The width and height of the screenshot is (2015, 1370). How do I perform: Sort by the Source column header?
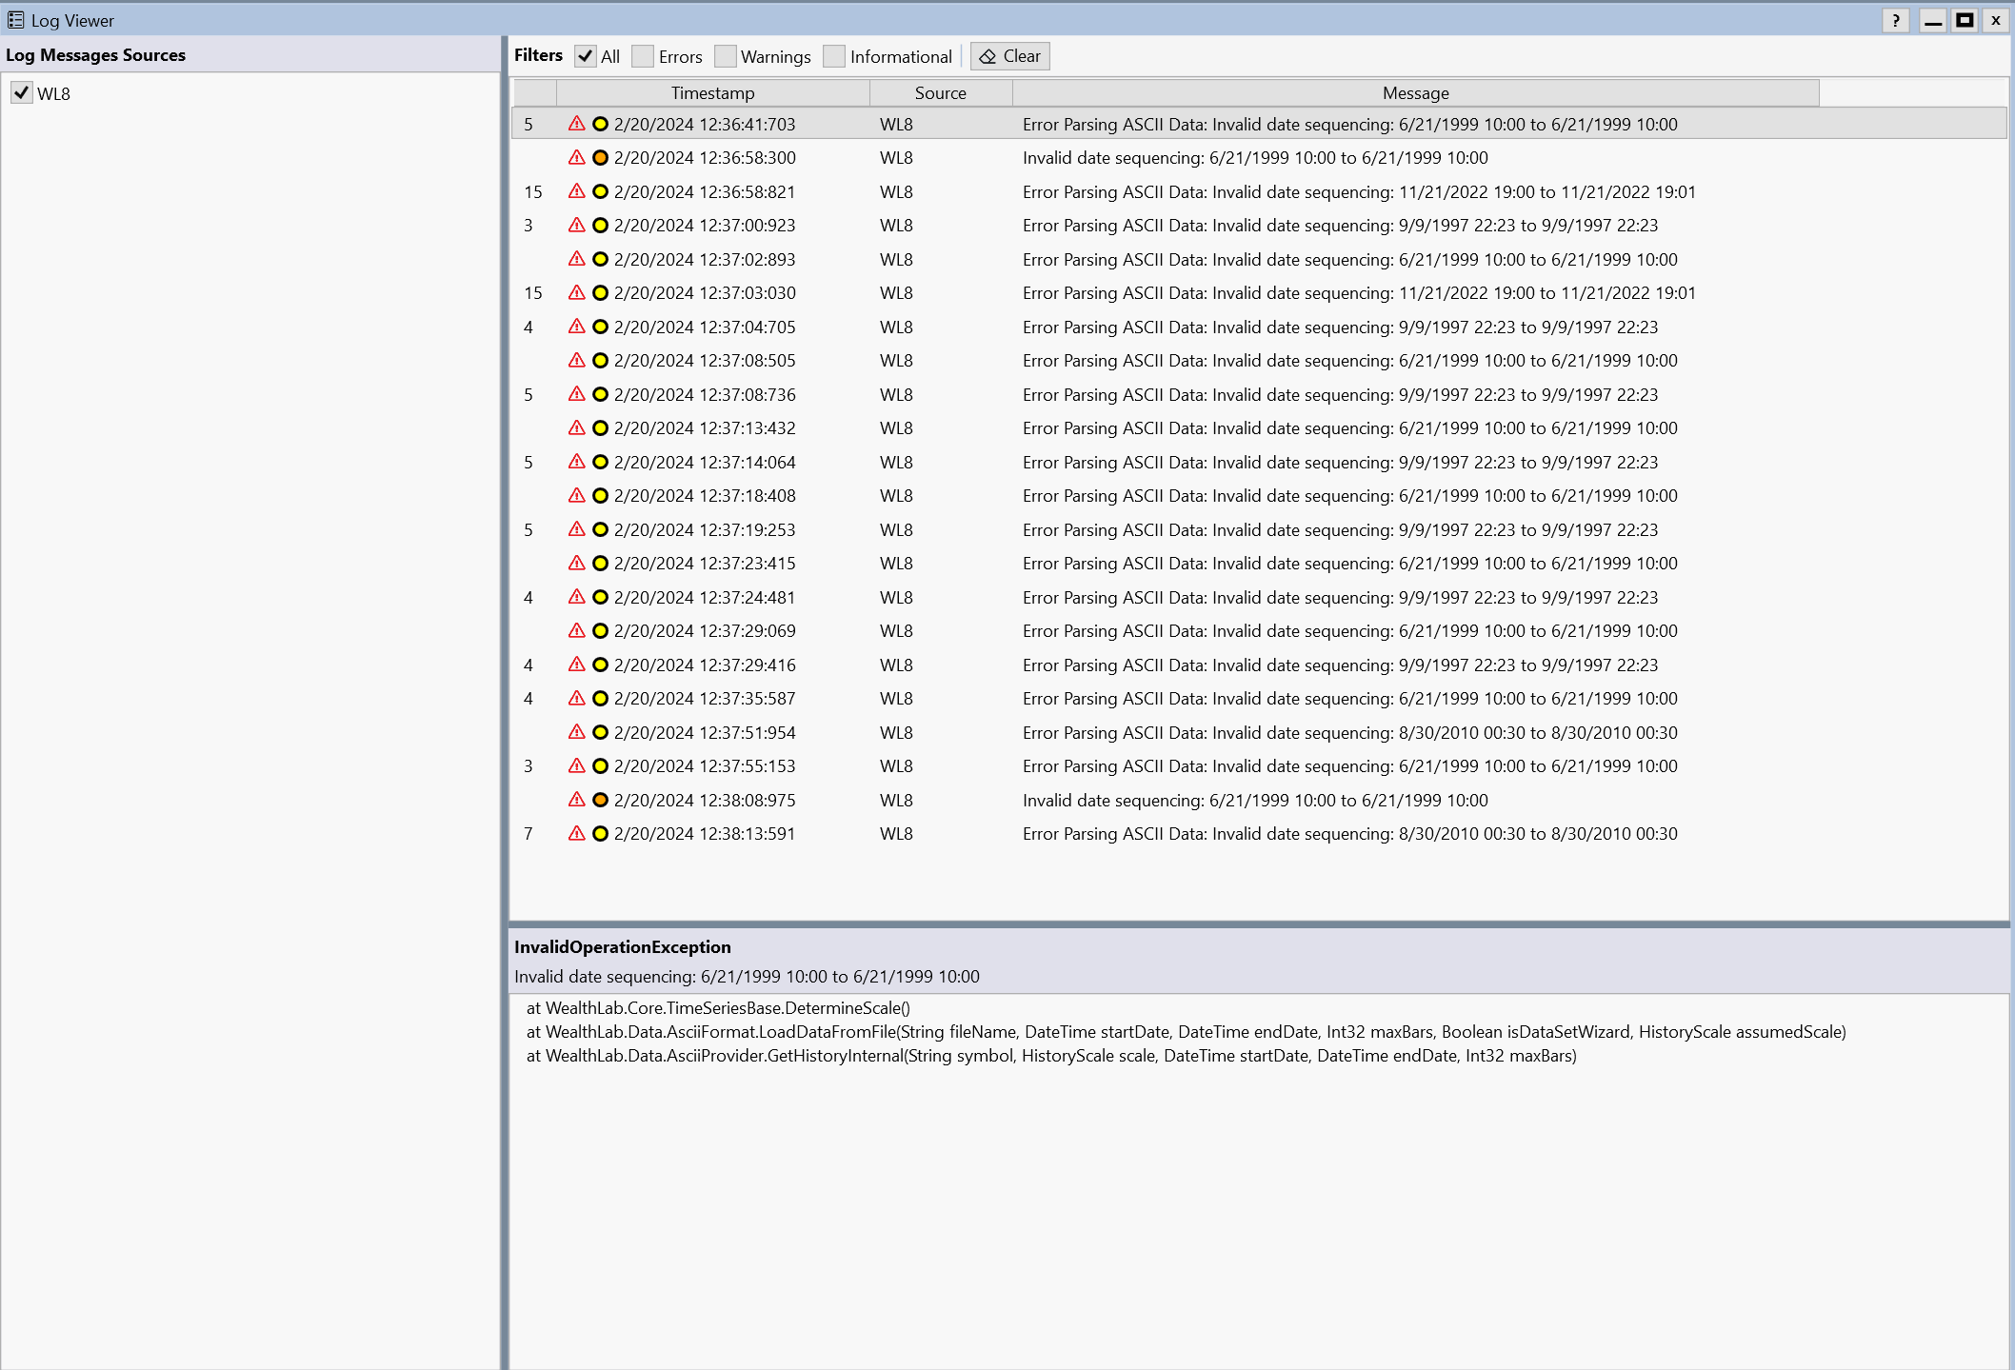pyautogui.click(x=940, y=93)
